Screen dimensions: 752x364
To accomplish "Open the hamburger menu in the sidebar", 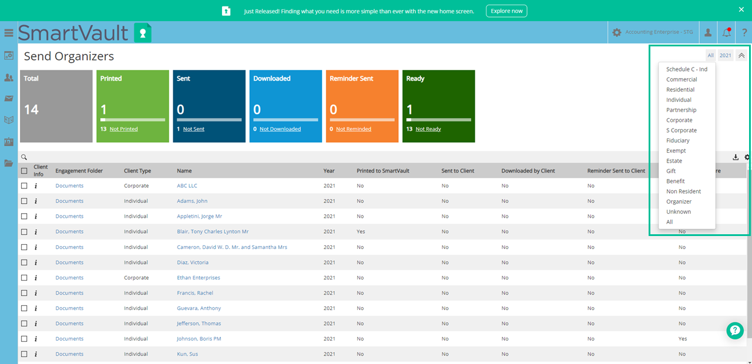I will (8, 33).
